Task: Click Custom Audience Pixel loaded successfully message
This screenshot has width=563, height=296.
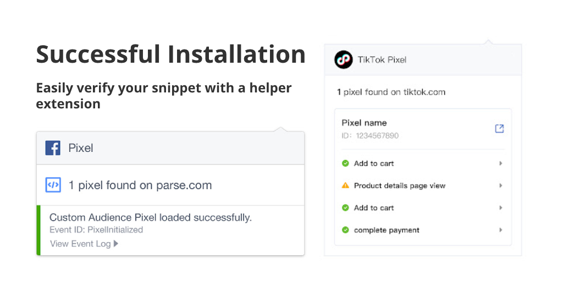Action: click(x=151, y=217)
